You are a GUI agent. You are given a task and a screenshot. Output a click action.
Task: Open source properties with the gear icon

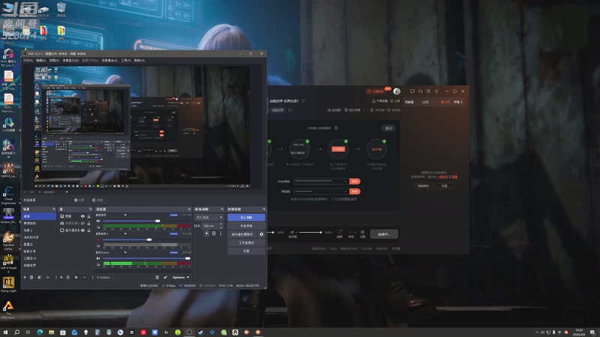coord(76,277)
